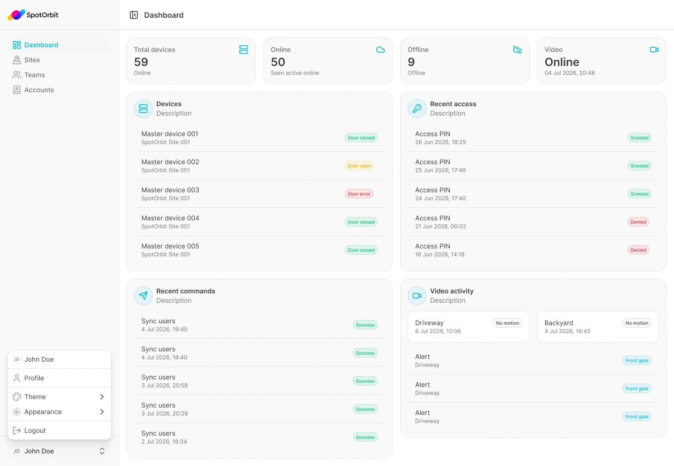Click the Dashboard page title
Image resolution: width=674 pixels, height=466 pixels.
164,15
